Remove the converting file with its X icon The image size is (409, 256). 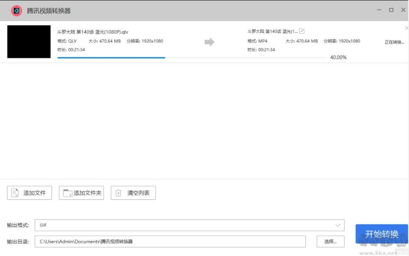tap(405, 28)
